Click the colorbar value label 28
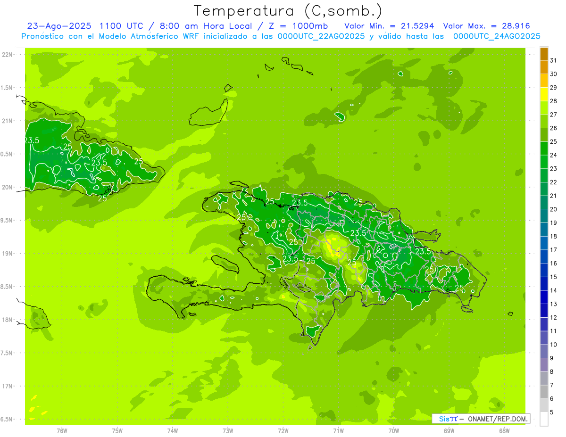Screen dimensions: 566x437 554,101
